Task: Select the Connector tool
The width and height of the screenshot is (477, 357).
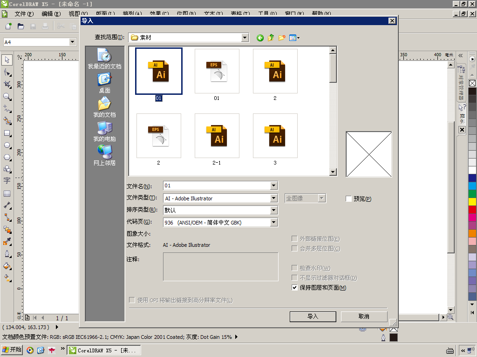Action: click(7, 218)
